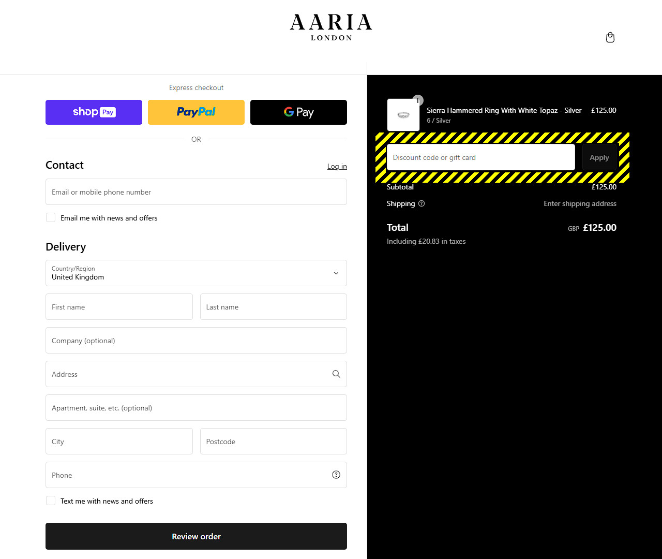Focus the Phone field
Screen dimensions: 662x559
click(x=196, y=475)
